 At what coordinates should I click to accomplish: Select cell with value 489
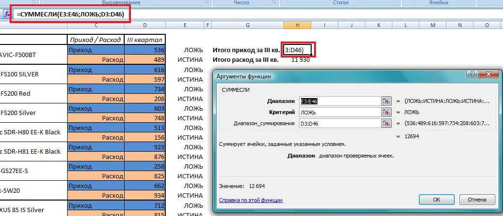click(144, 59)
